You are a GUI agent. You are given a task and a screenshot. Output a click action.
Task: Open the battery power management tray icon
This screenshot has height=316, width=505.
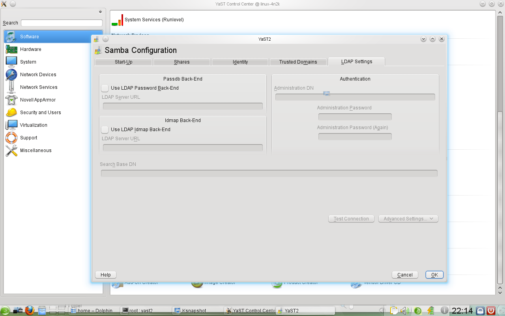pyautogui.click(x=430, y=310)
